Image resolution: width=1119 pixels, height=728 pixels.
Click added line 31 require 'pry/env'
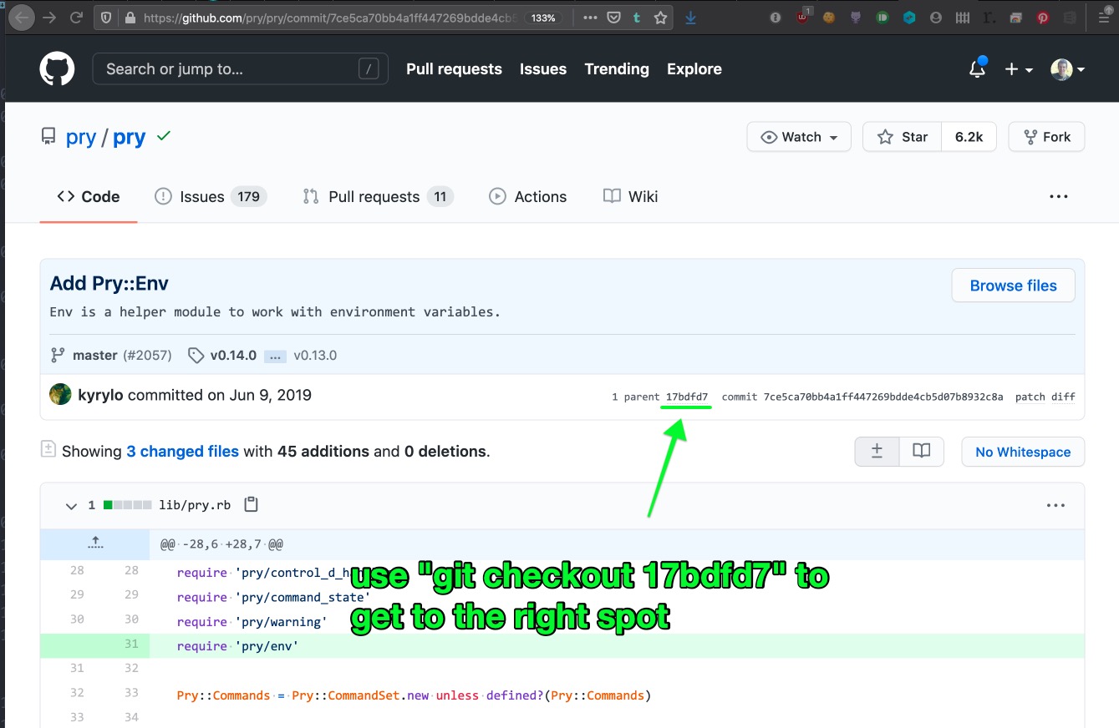(x=562, y=646)
